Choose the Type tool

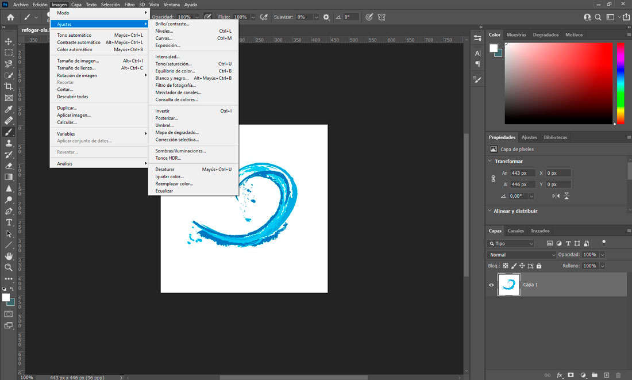[9, 222]
